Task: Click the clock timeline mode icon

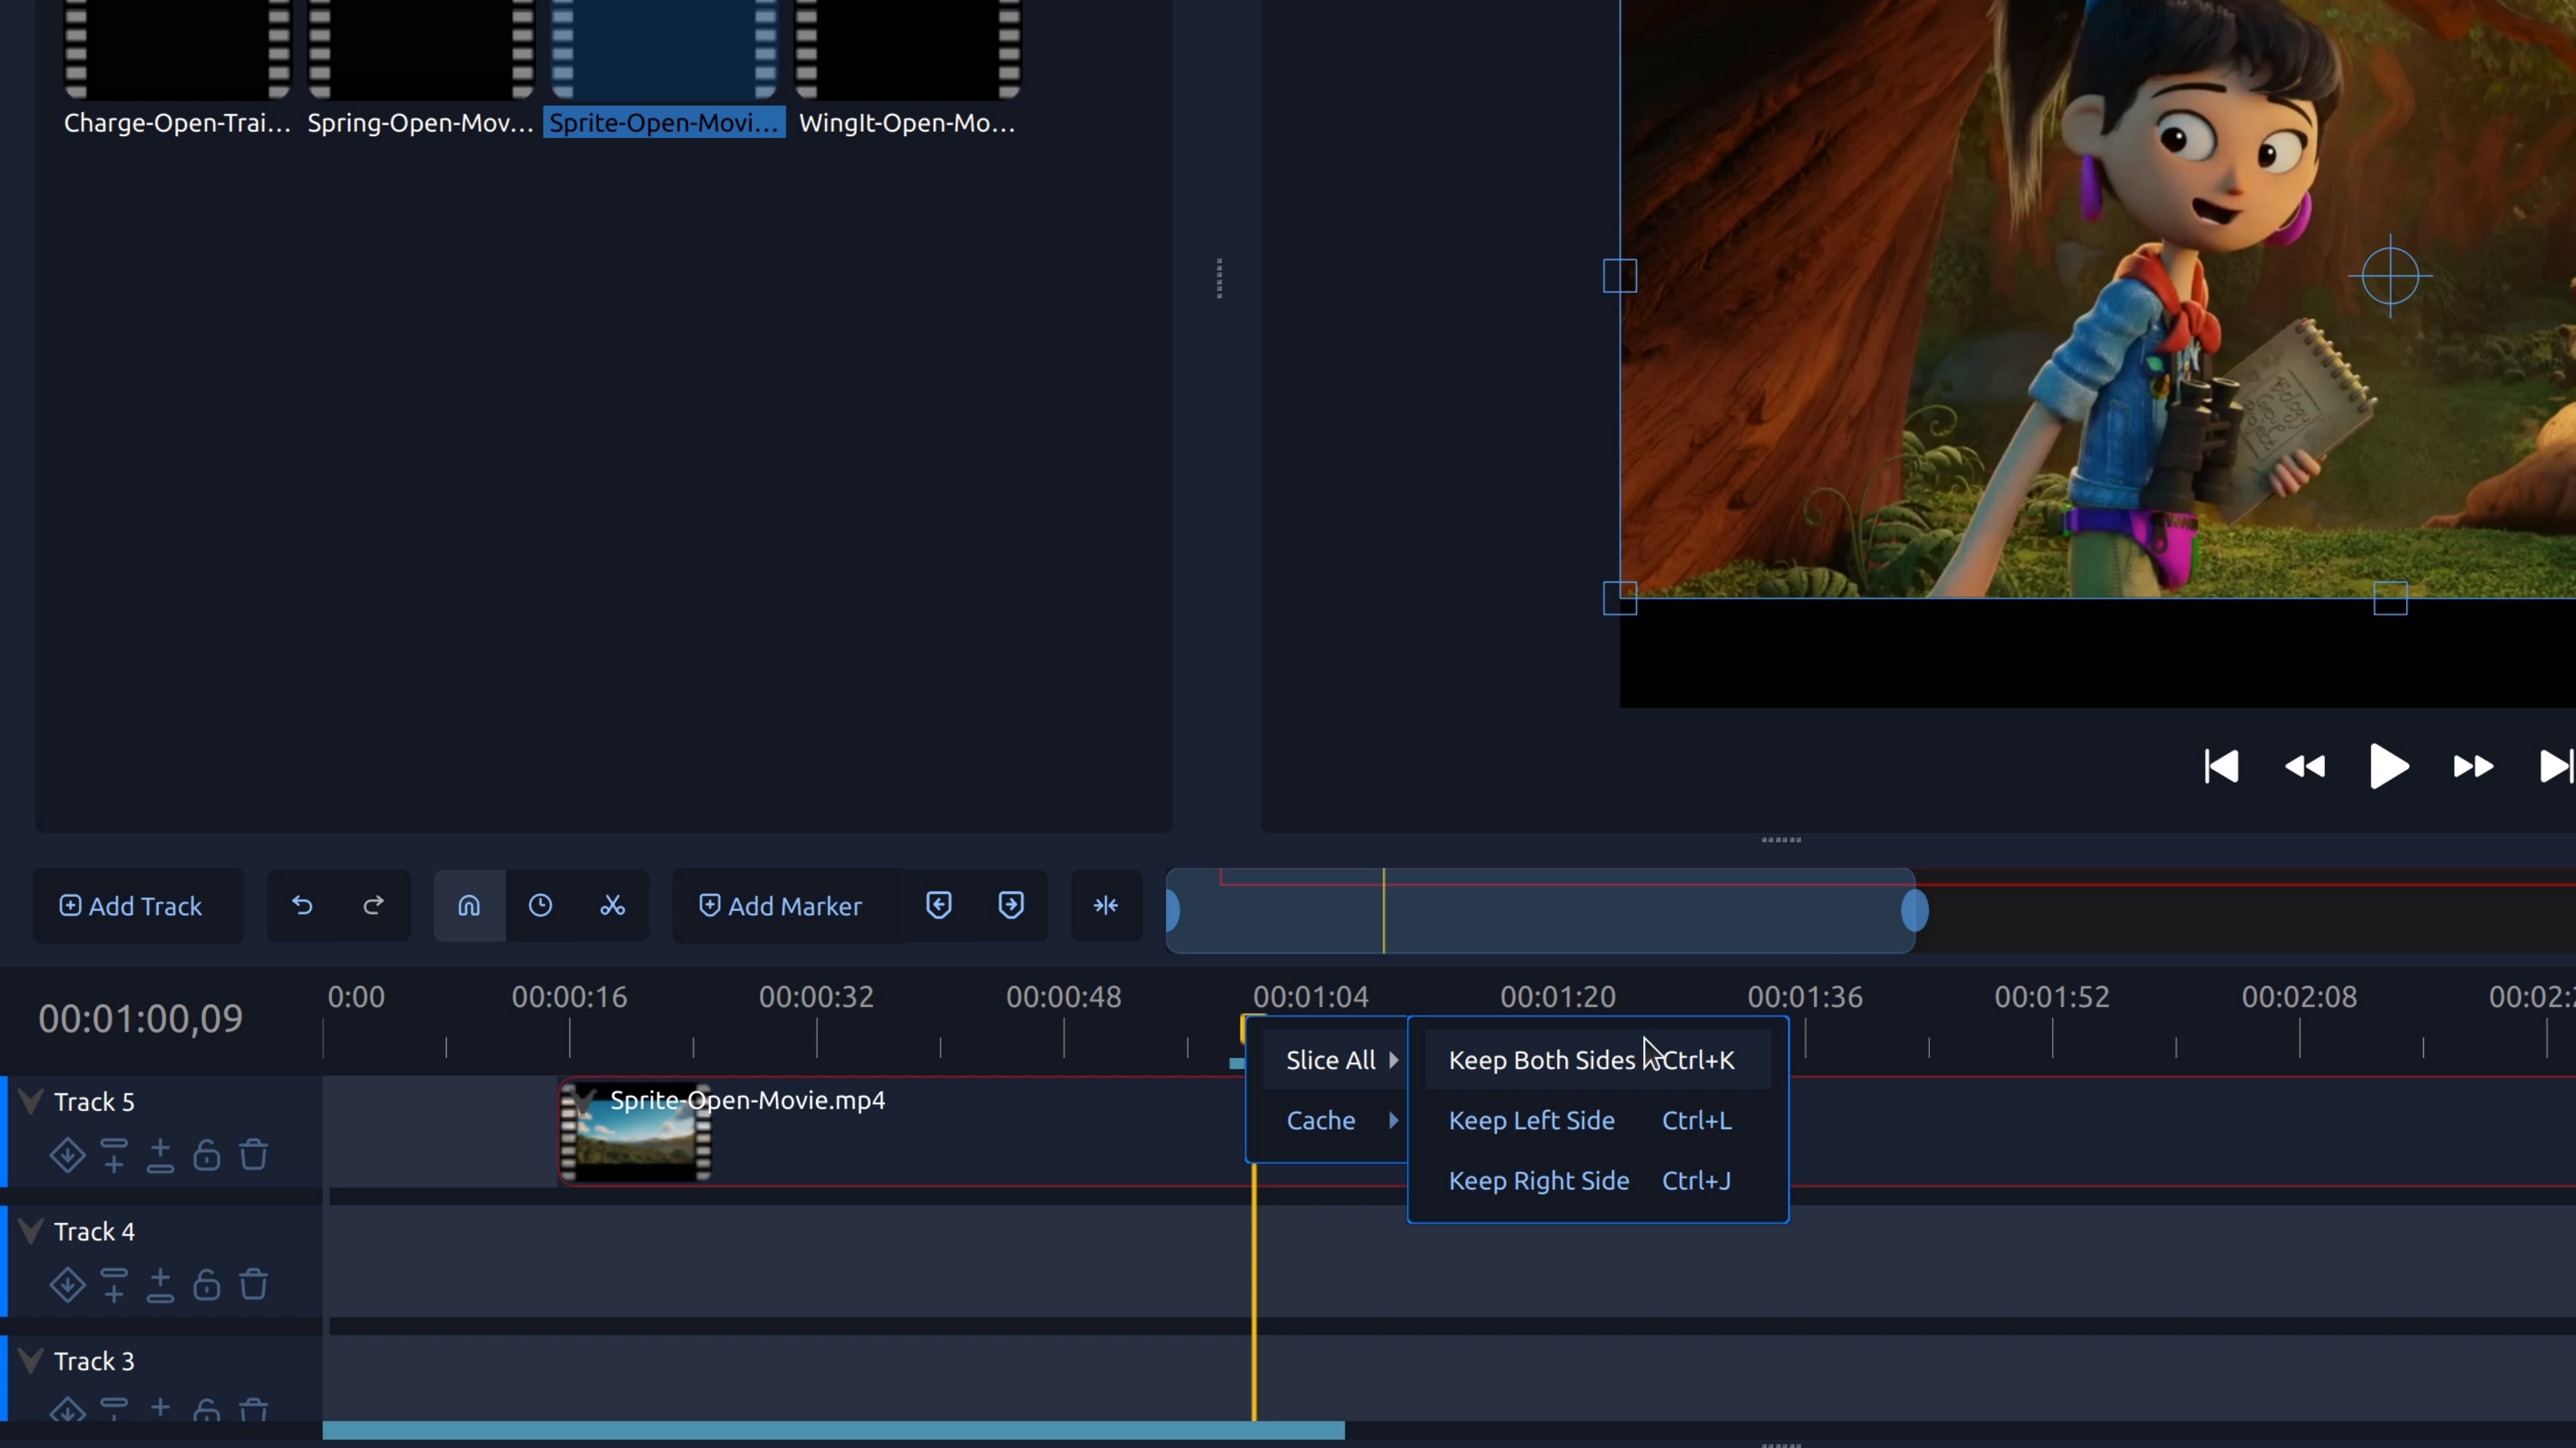Action: tap(540, 906)
